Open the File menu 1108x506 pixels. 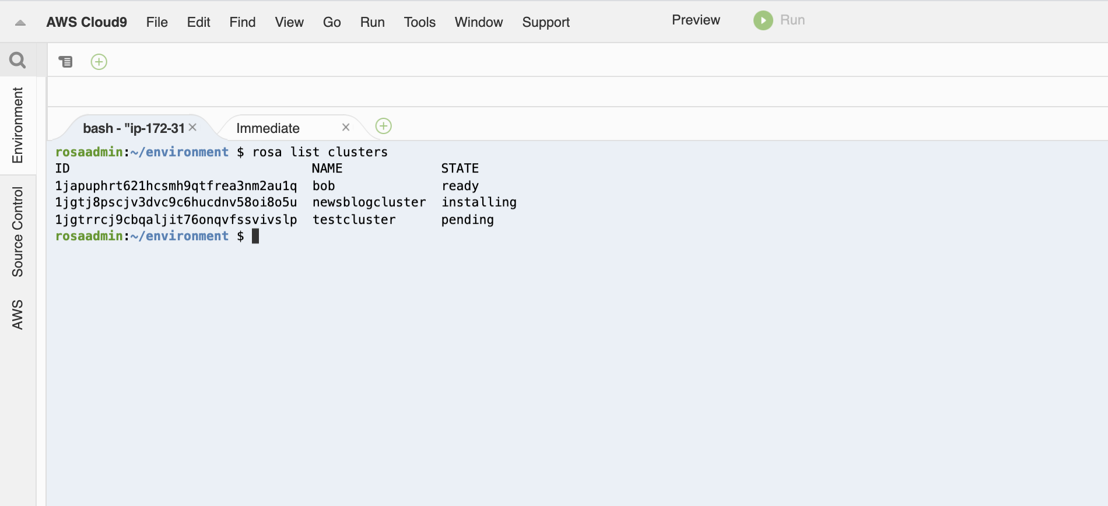157,22
